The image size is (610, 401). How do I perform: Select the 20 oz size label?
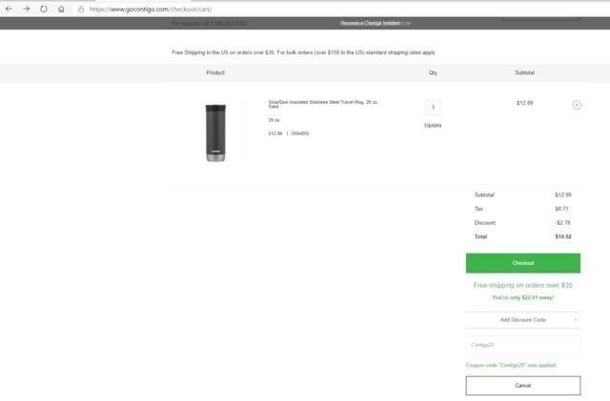click(274, 120)
